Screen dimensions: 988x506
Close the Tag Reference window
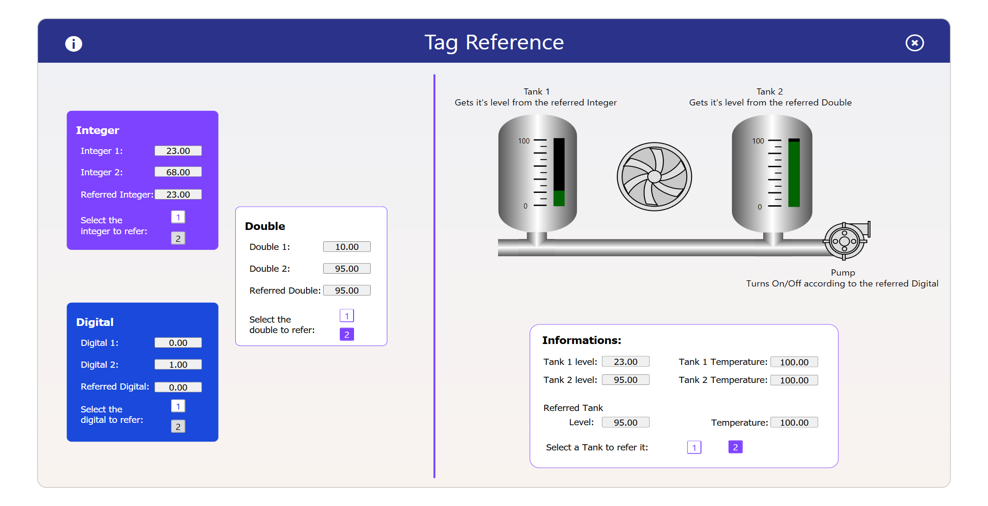(914, 43)
